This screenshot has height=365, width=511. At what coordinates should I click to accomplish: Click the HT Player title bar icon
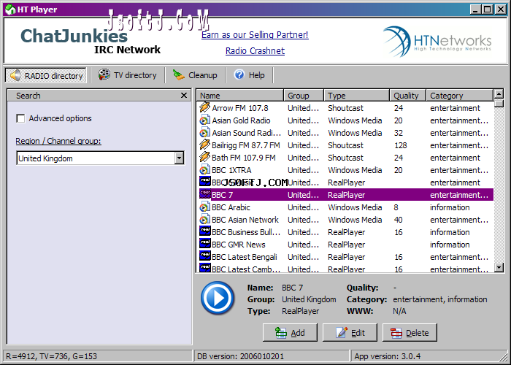pyautogui.click(x=10, y=9)
